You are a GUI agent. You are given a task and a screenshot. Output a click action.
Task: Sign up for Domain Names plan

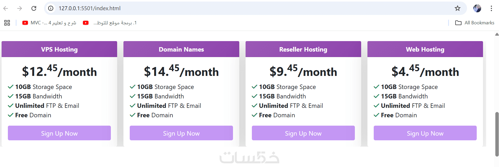(x=181, y=133)
